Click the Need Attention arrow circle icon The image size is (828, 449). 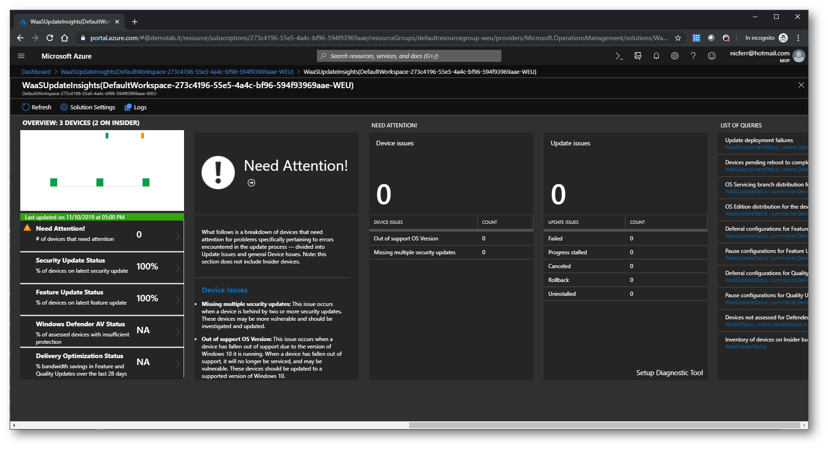[x=251, y=183]
